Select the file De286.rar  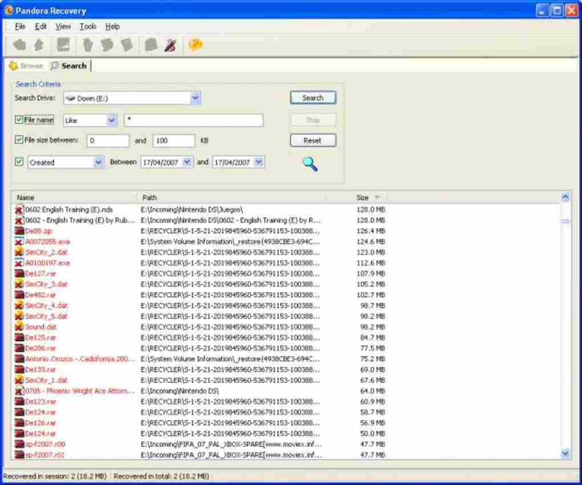pyautogui.click(x=41, y=349)
